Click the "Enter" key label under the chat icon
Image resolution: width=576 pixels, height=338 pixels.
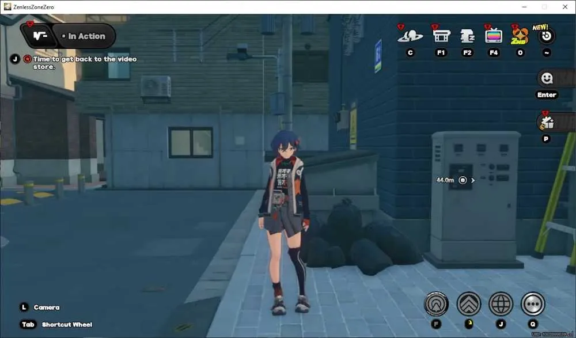[547, 95]
